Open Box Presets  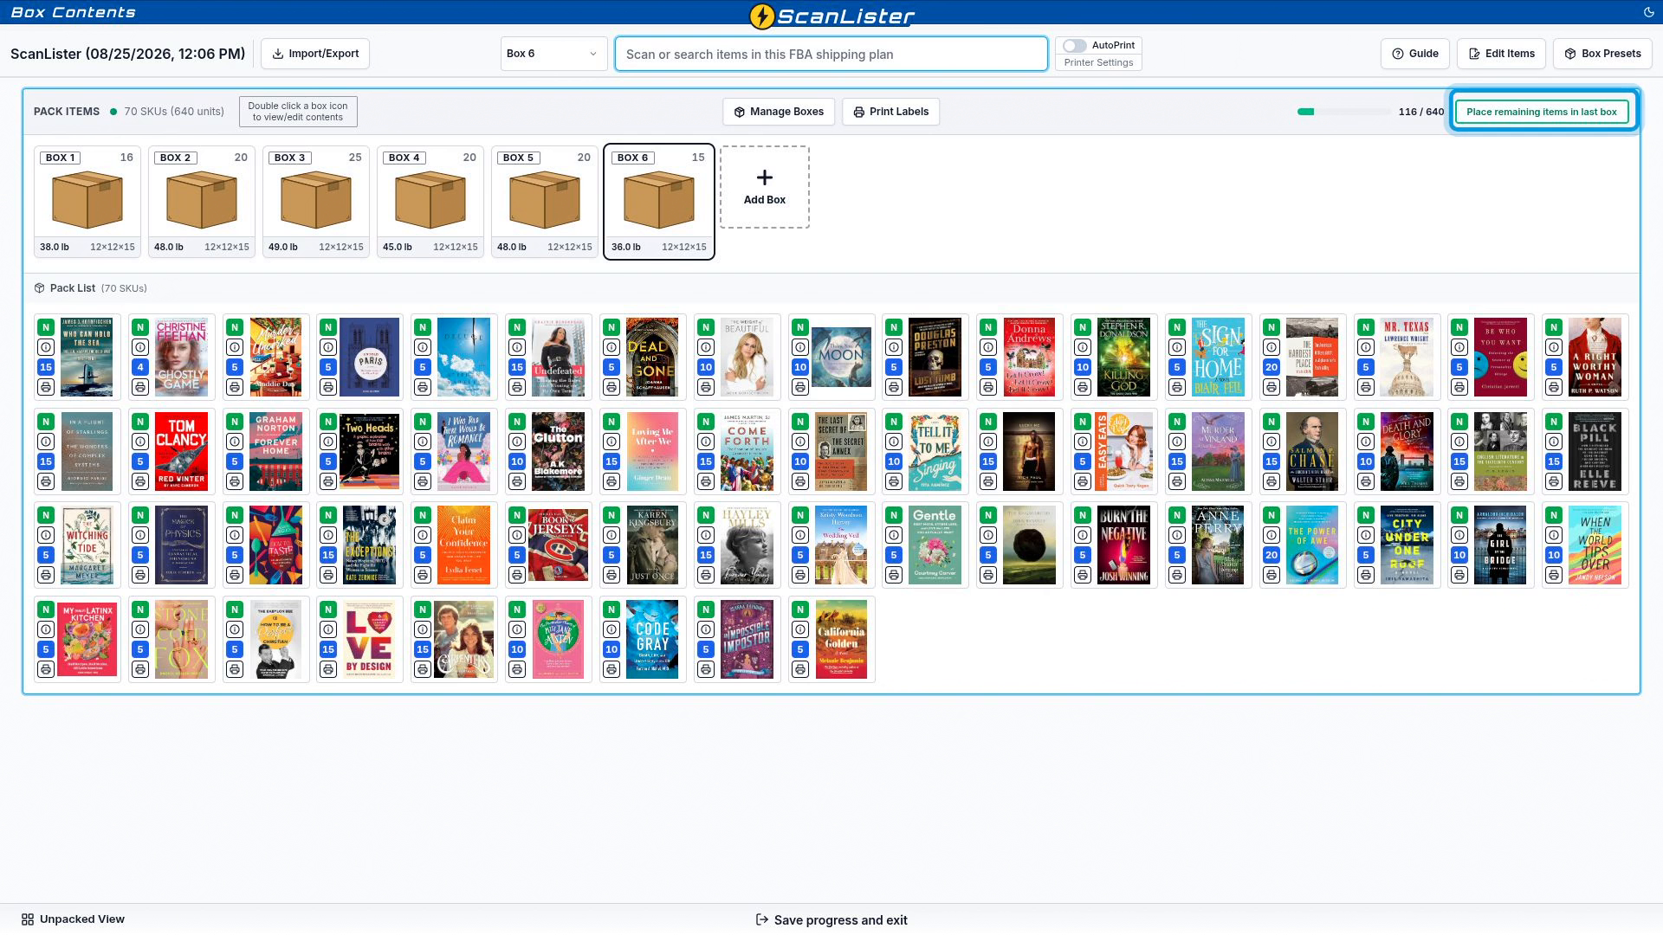pyautogui.click(x=1602, y=54)
